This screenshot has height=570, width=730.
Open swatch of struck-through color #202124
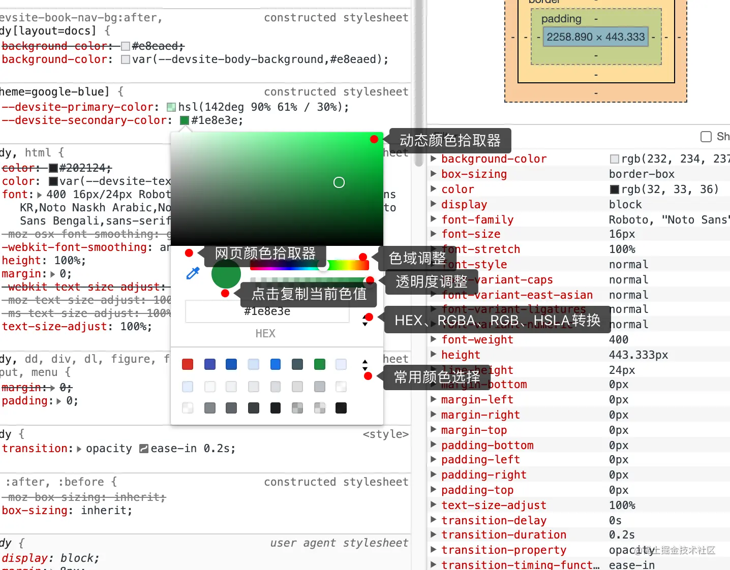pyautogui.click(x=53, y=168)
